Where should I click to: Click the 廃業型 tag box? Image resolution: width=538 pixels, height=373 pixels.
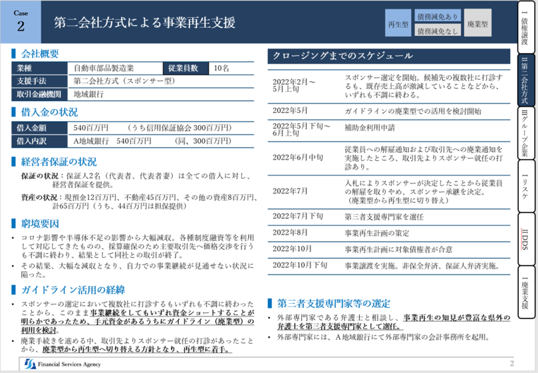(x=477, y=23)
